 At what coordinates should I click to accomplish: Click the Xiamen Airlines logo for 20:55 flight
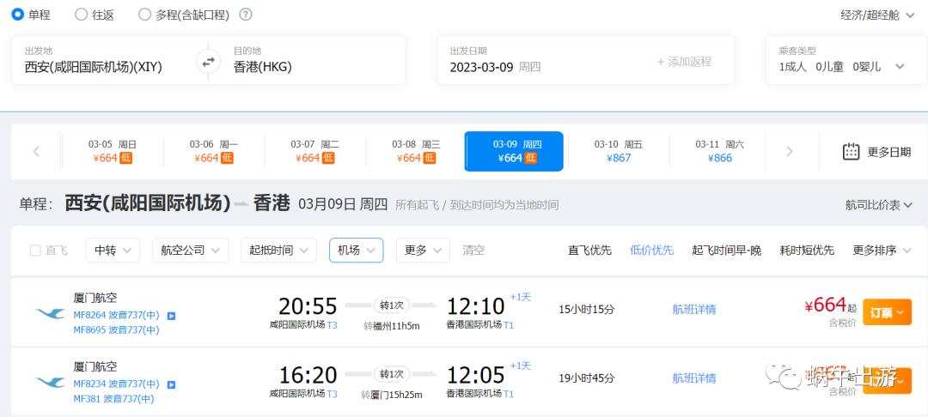point(51,314)
